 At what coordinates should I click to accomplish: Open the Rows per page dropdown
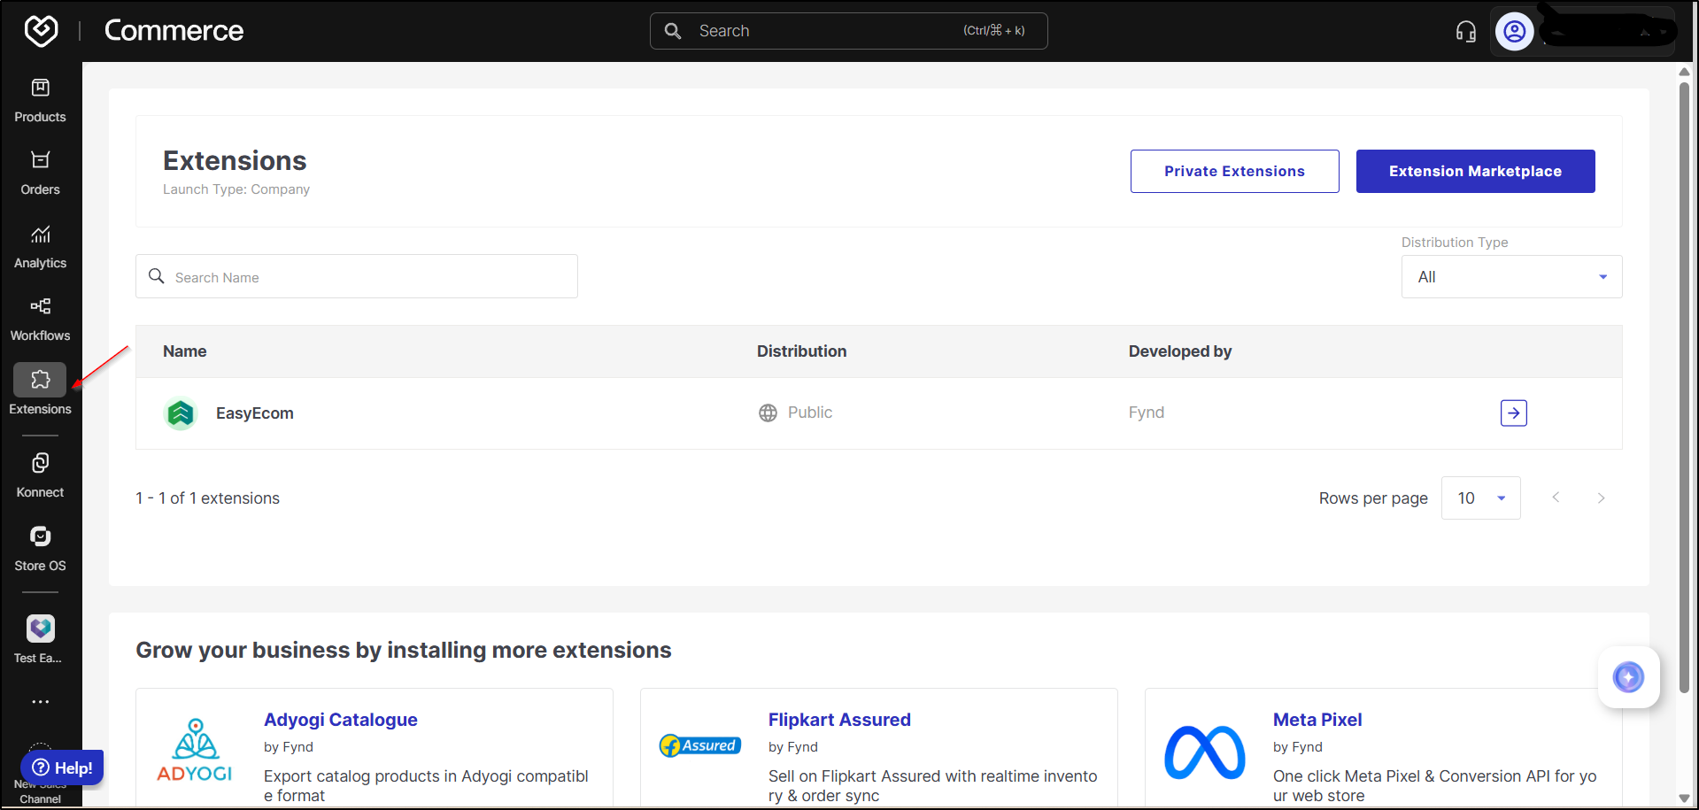click(x=1480, y=498)
